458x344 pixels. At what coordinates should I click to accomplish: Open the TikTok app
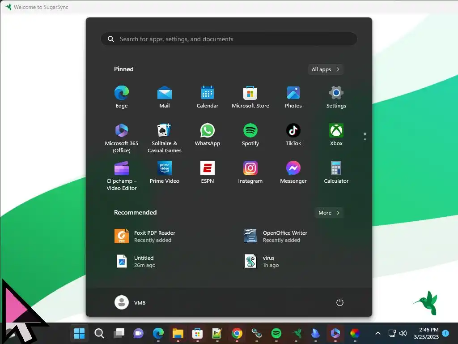[x=293, y=134]
